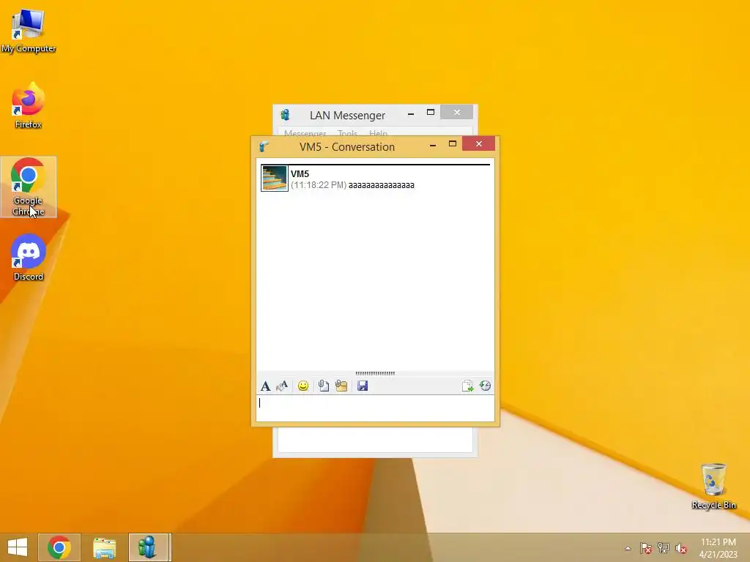Image resolution: width=750 pixels, height=562 pixels.
Task: Open the Windows Start button
Action: pos(18,547)
